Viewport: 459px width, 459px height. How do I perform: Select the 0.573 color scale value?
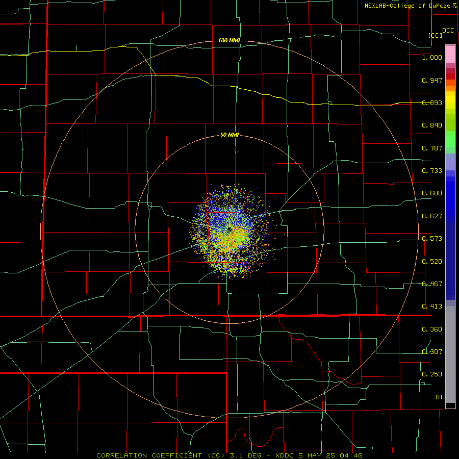tap(432, 239)
